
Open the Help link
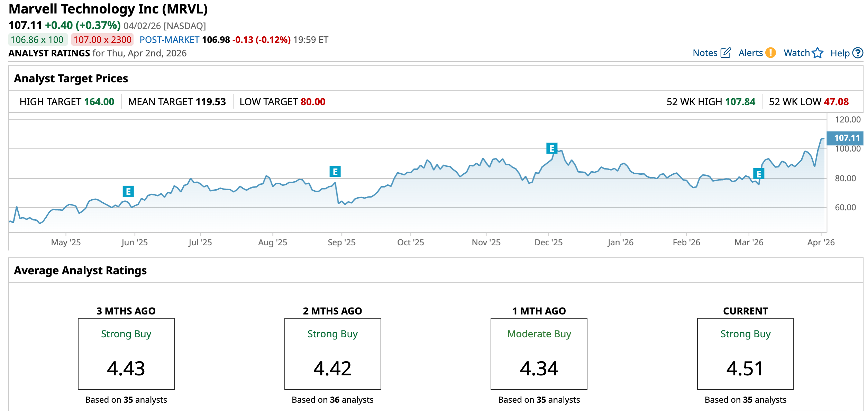(840, 53)
